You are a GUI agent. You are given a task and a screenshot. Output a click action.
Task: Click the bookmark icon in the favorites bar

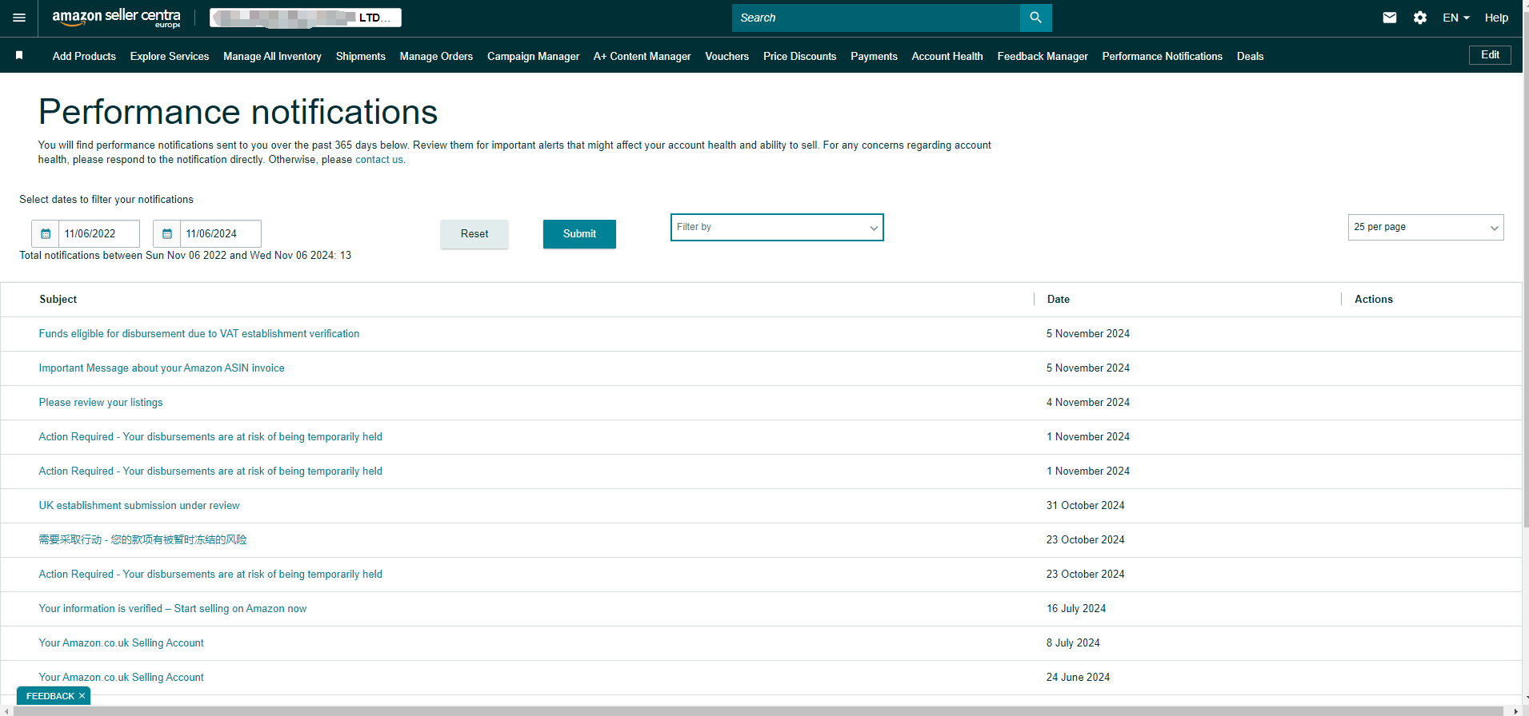tap(19, 55)
